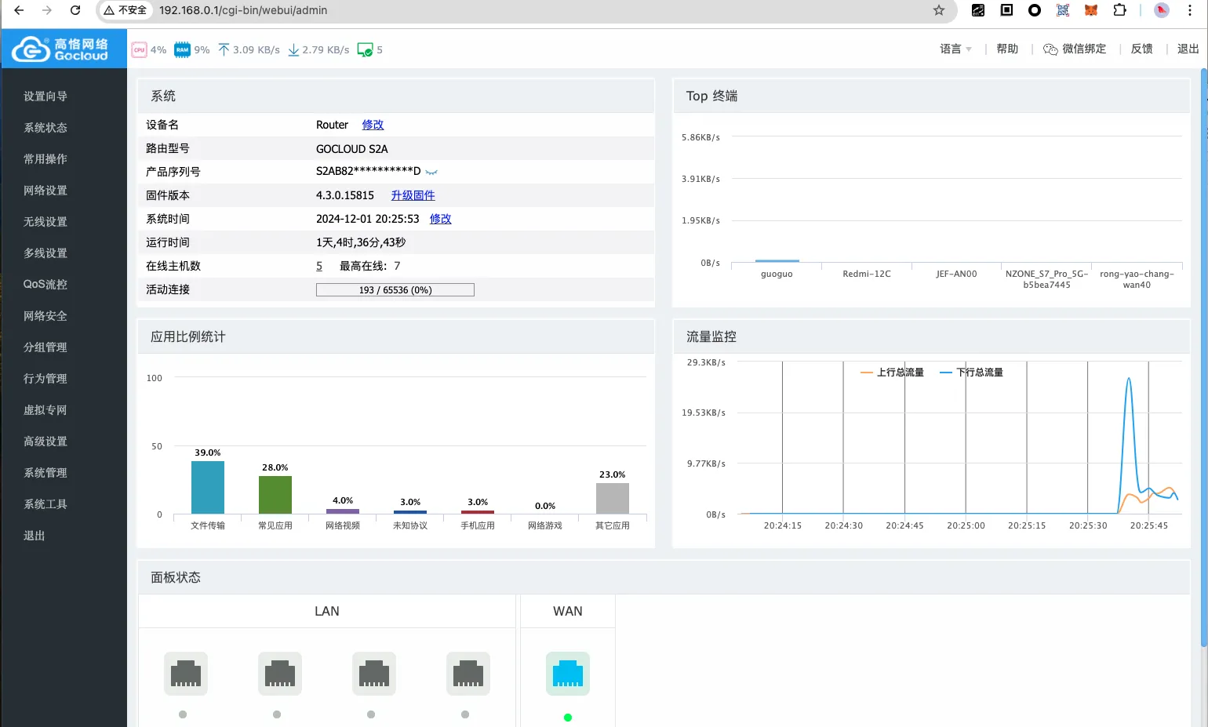
Task: Click the 常见应用 28.0% green bar
Action: coord(275,495)
